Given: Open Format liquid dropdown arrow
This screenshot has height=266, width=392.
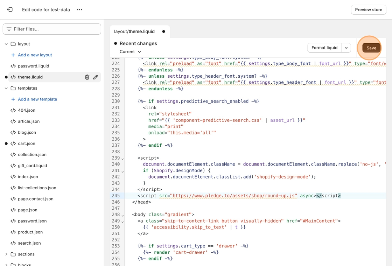Looking at the screenshot, I should 346,48.
